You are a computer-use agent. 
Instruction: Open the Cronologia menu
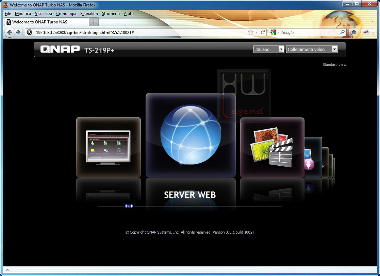66,14
